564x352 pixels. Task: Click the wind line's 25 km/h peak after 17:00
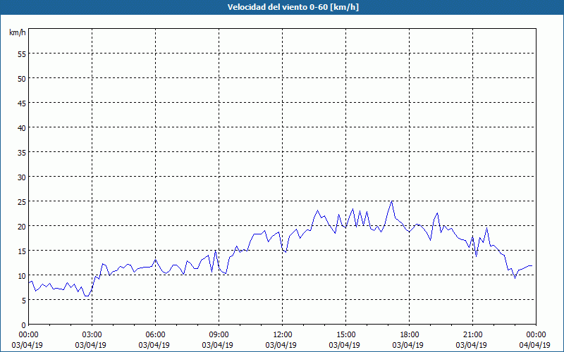(x=392, y=201)
